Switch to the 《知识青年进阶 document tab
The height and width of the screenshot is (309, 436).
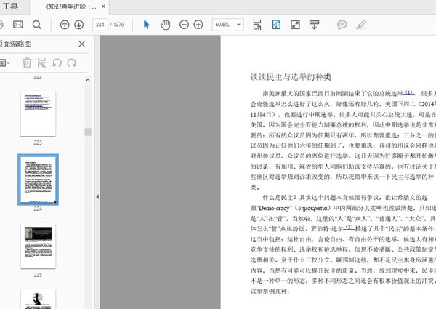70,7
